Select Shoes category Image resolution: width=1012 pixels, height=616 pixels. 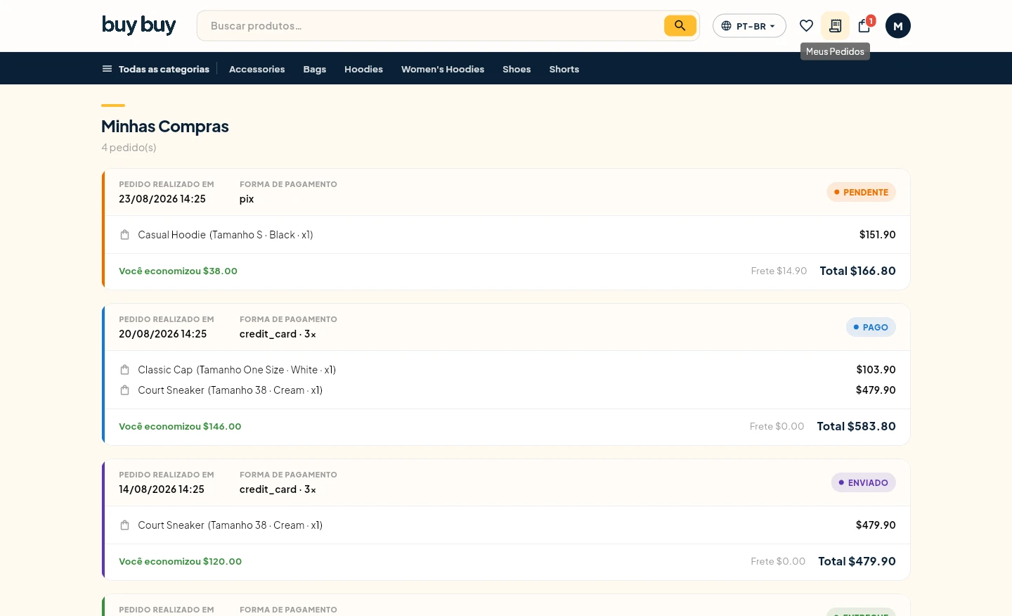517,69
